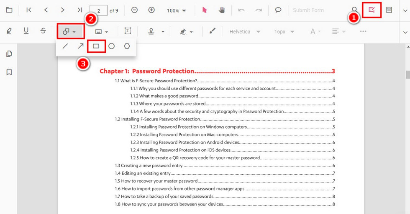Zoom out with the minus icon
This screenshot has width=410, height=214.
point(134,10)
